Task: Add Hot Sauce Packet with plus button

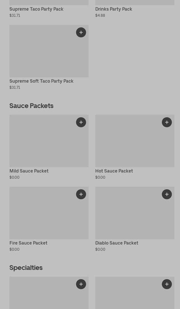Action: tap(167, 122)
